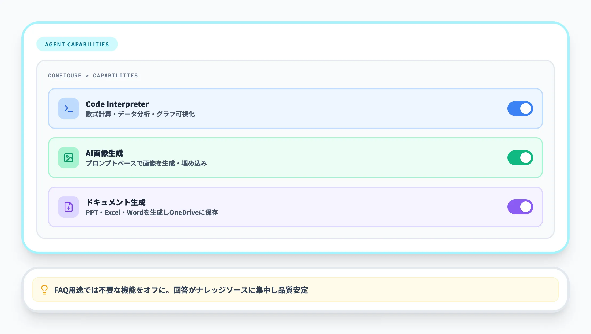Collapse the ドキュメント生成 card
591x334 pixels.
pos(294,207)
